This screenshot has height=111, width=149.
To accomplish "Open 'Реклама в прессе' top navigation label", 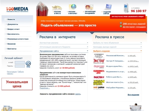I will 58,13.
